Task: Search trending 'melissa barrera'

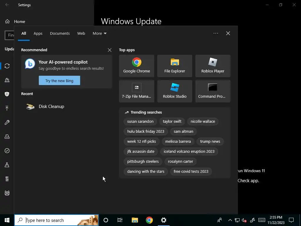Action: pos(178,142)
